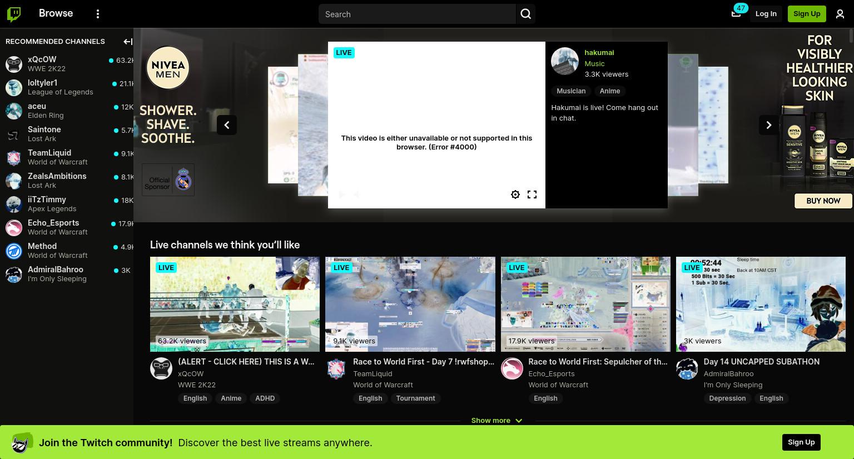Open Saintone avatar in sidebar
854x459 pixels.
pyautogui.click(x=14, y=134)
